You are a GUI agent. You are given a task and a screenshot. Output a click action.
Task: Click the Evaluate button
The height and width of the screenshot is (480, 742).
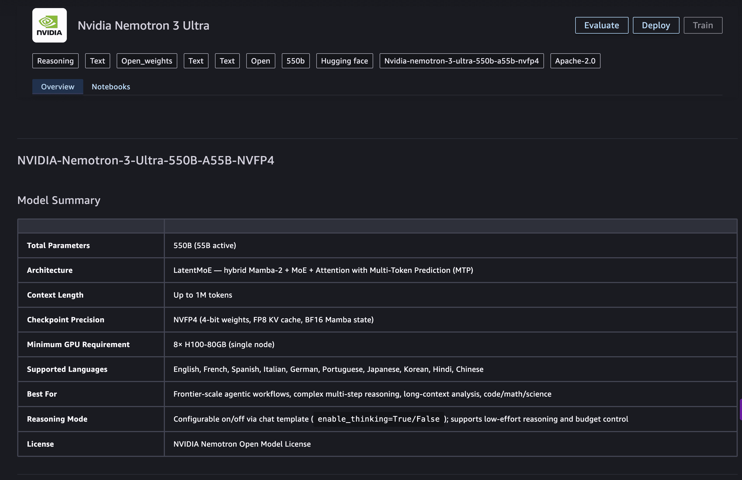(x=601, y=25)
